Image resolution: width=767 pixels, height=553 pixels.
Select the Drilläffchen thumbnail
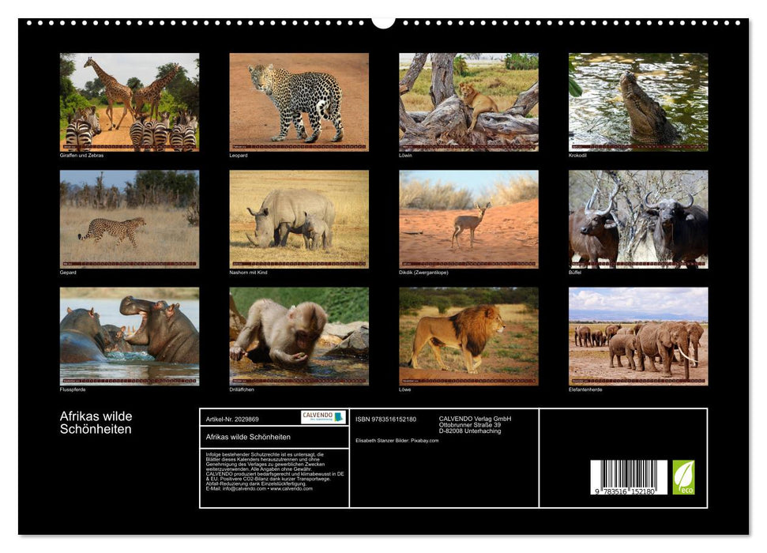point(299,336)
